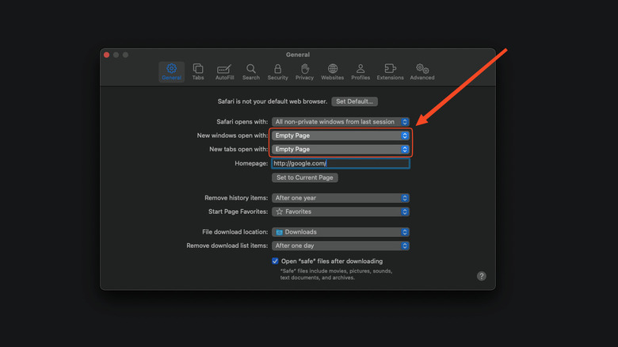Open the Websites settings pane
618x347 pixels.
click(x=332, y=71)
